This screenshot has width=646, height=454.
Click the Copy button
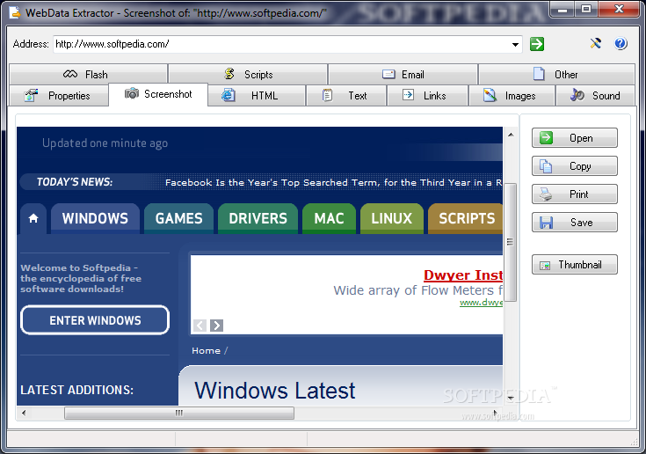(x=574, y=165)
